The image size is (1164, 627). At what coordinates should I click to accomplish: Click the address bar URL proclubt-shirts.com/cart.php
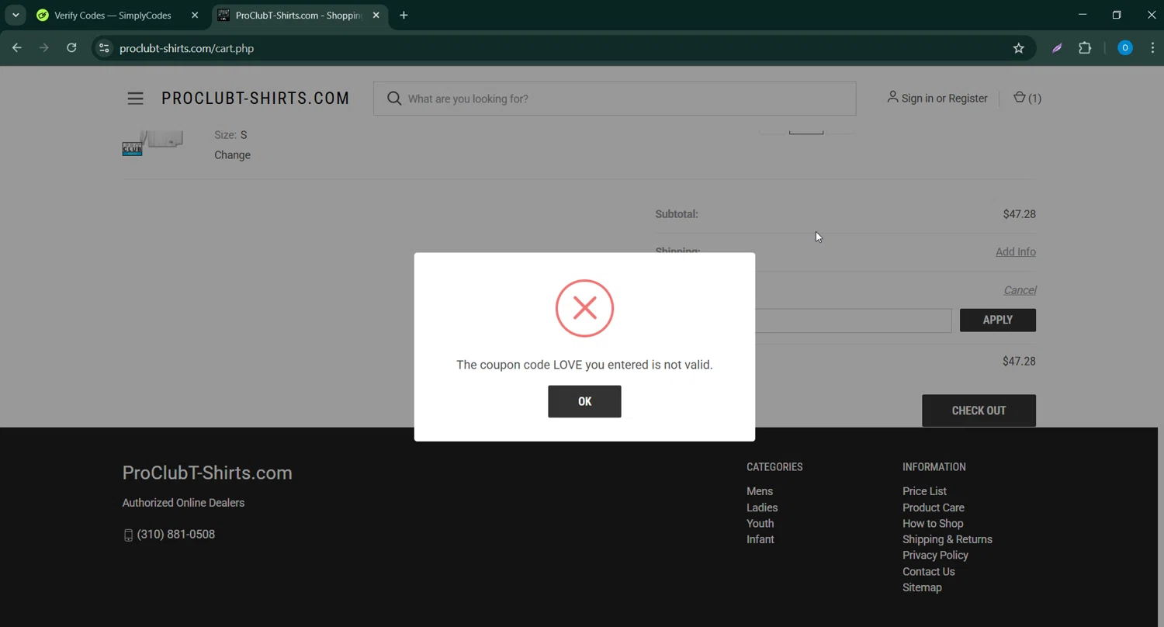(x=187, y=48)
